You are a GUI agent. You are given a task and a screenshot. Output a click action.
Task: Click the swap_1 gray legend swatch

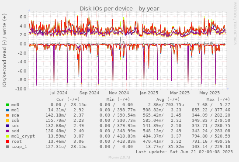pyautogui.click(x=7, y=147)
